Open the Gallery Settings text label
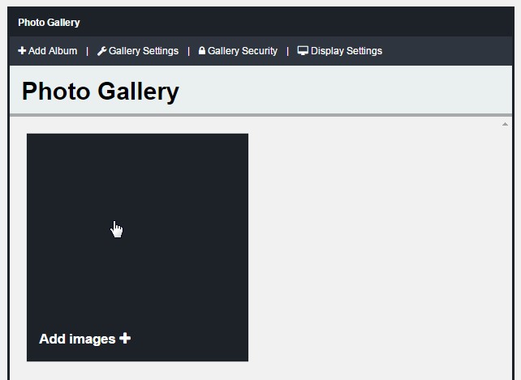 144,51
